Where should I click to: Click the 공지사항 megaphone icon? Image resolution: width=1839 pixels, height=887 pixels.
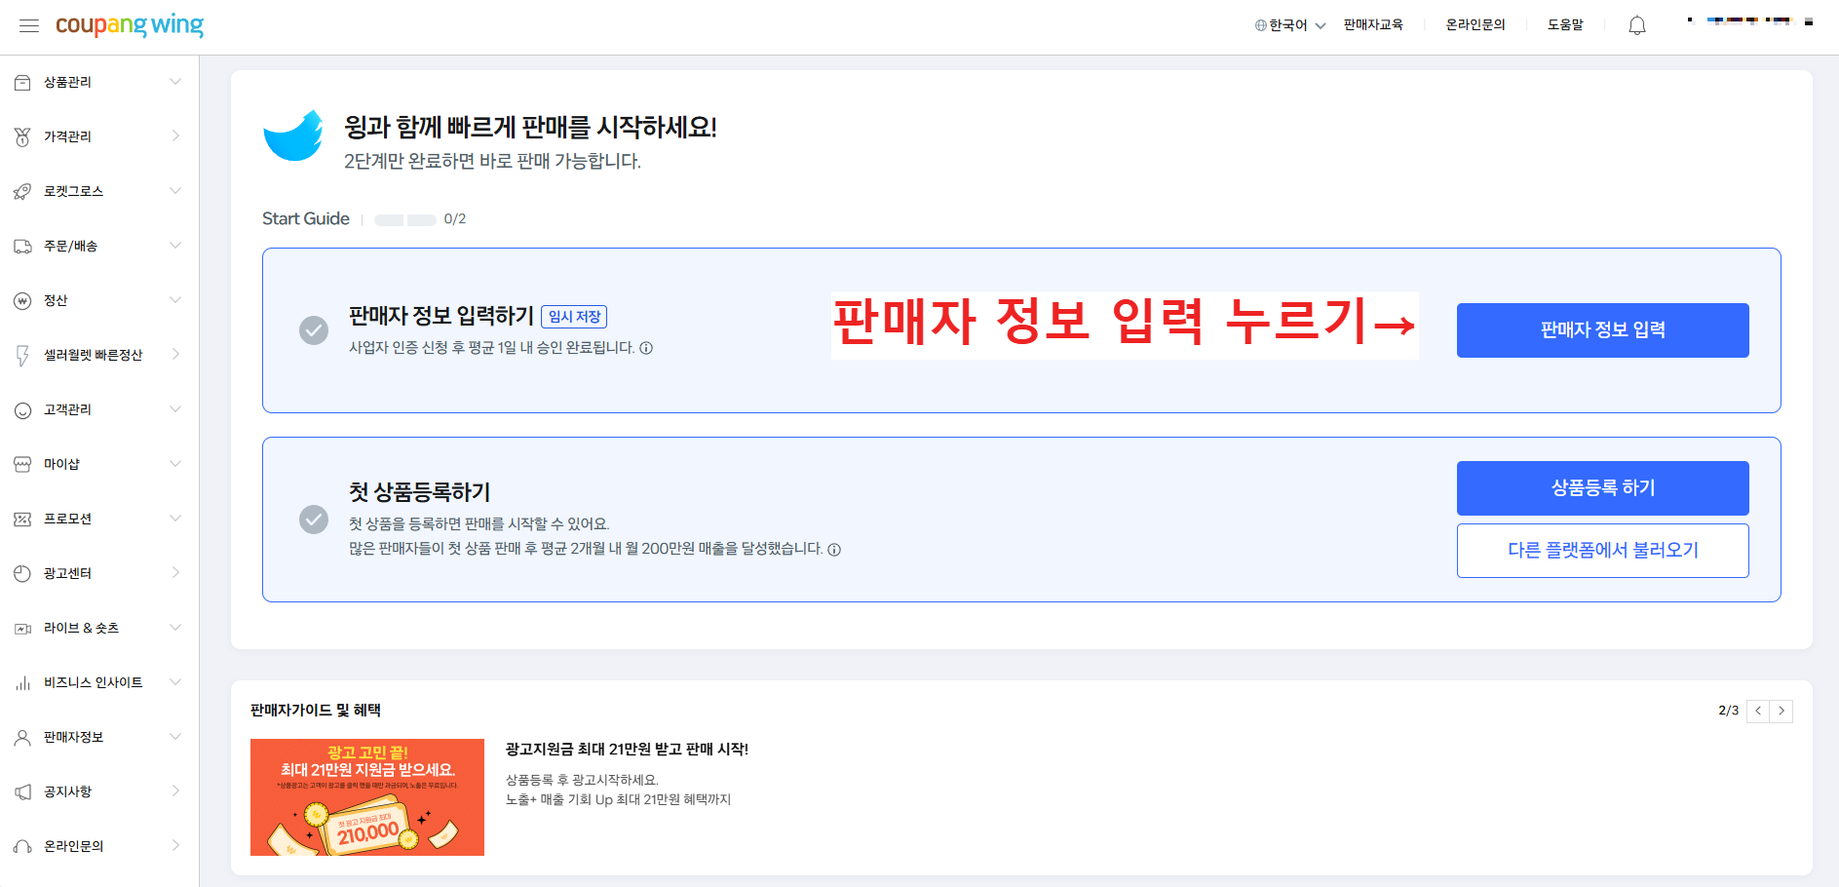pos(22,792)
